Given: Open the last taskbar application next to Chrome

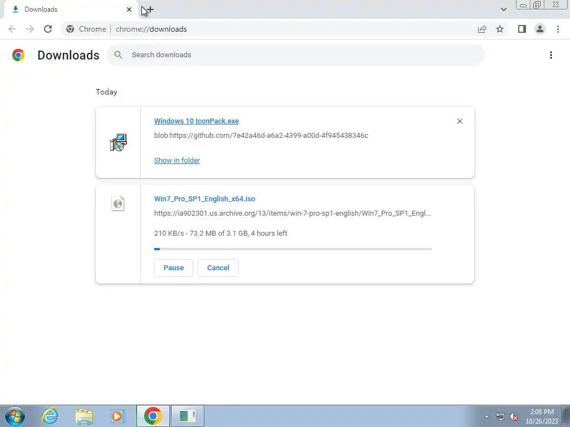Looking at the screenshot, I should [188, 416].
